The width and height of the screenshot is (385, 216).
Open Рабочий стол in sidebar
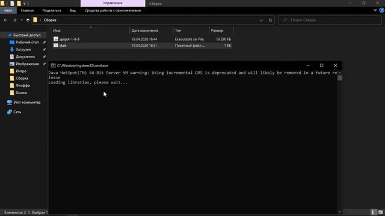click(x=27, y=43)
